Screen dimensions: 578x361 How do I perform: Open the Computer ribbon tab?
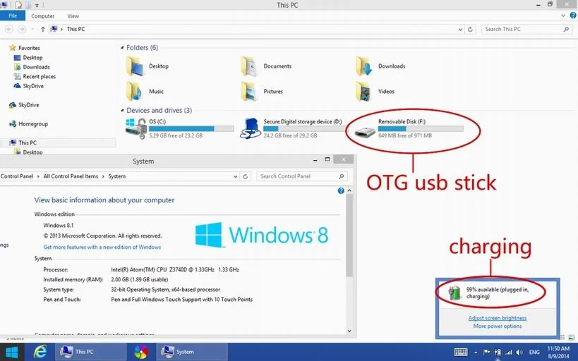coord(43,16)
